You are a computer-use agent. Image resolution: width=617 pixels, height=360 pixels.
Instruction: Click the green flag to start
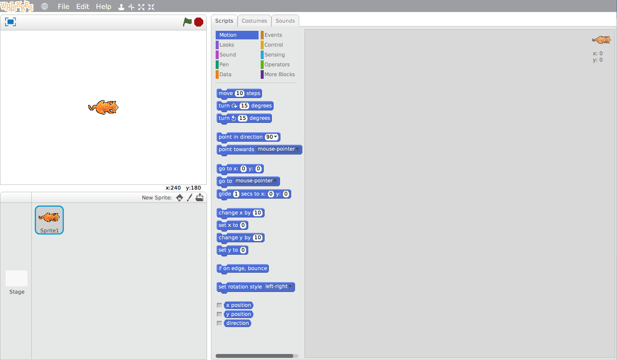[x=187, y=22]
